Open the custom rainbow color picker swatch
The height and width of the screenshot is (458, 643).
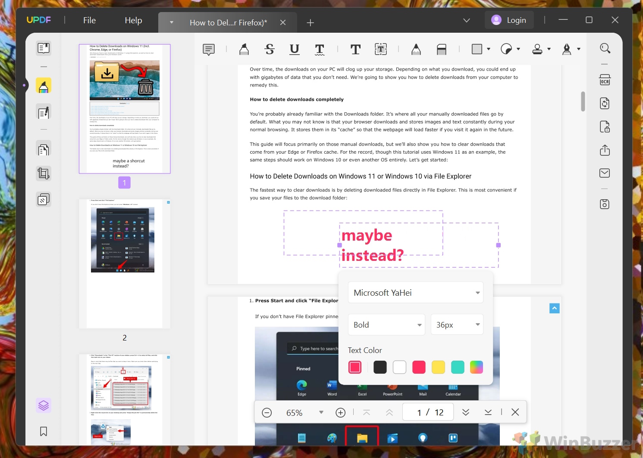tap(477, 367)
